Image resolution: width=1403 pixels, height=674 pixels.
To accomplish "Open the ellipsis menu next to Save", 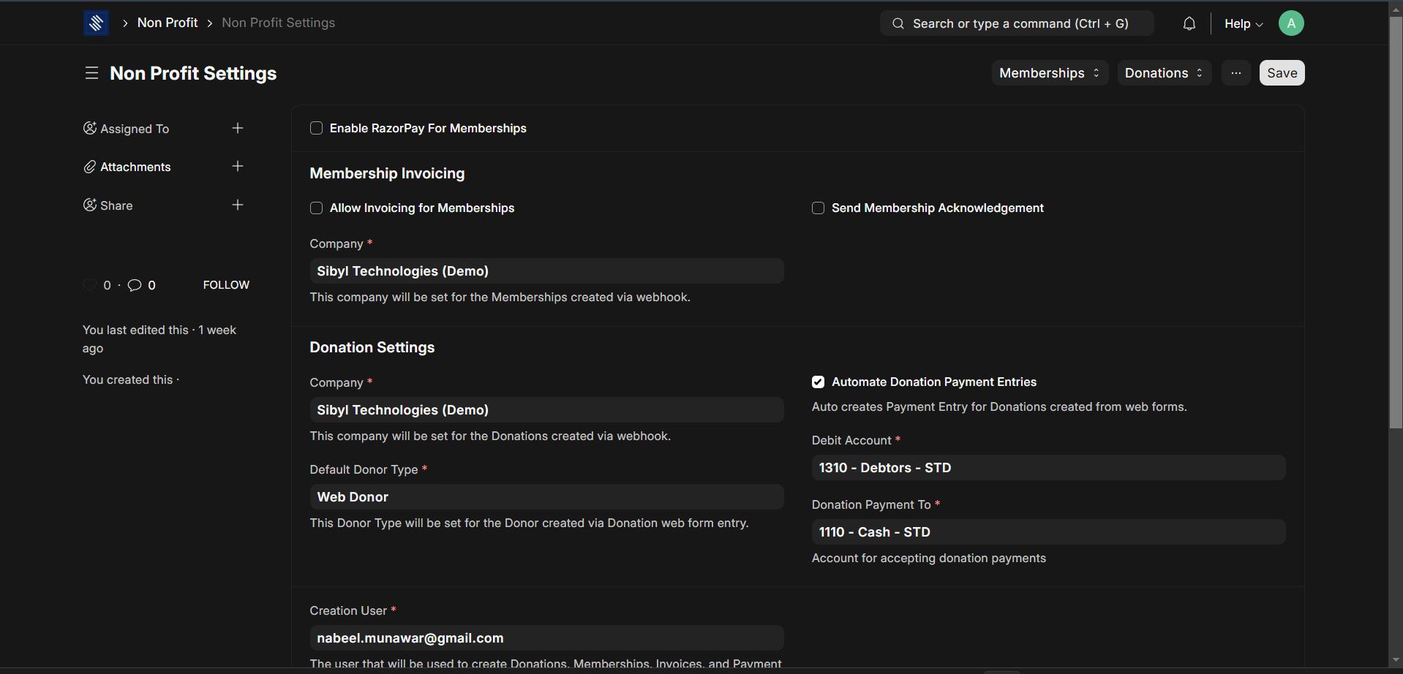I will [1236, 72].
